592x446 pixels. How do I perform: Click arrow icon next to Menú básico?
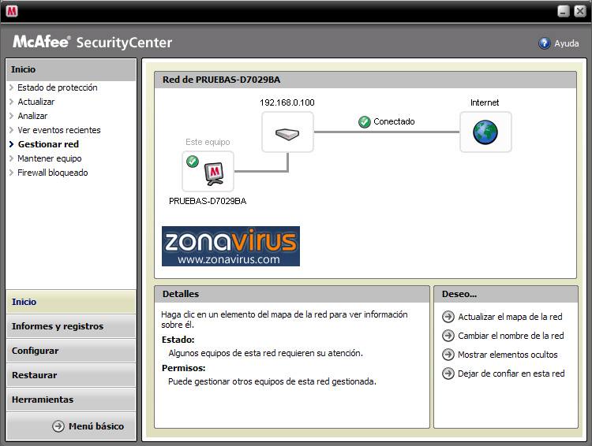tap(58, 426)
